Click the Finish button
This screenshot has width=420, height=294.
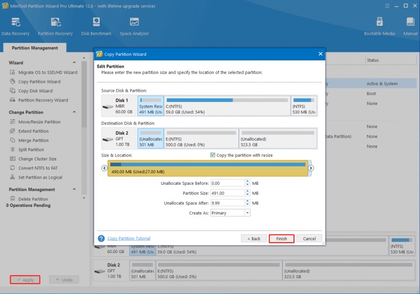281,238
